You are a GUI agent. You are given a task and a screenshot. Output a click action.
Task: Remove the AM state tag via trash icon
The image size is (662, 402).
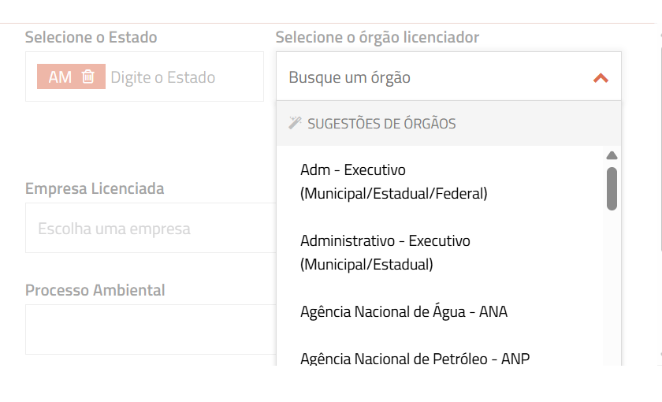point(89,76)
